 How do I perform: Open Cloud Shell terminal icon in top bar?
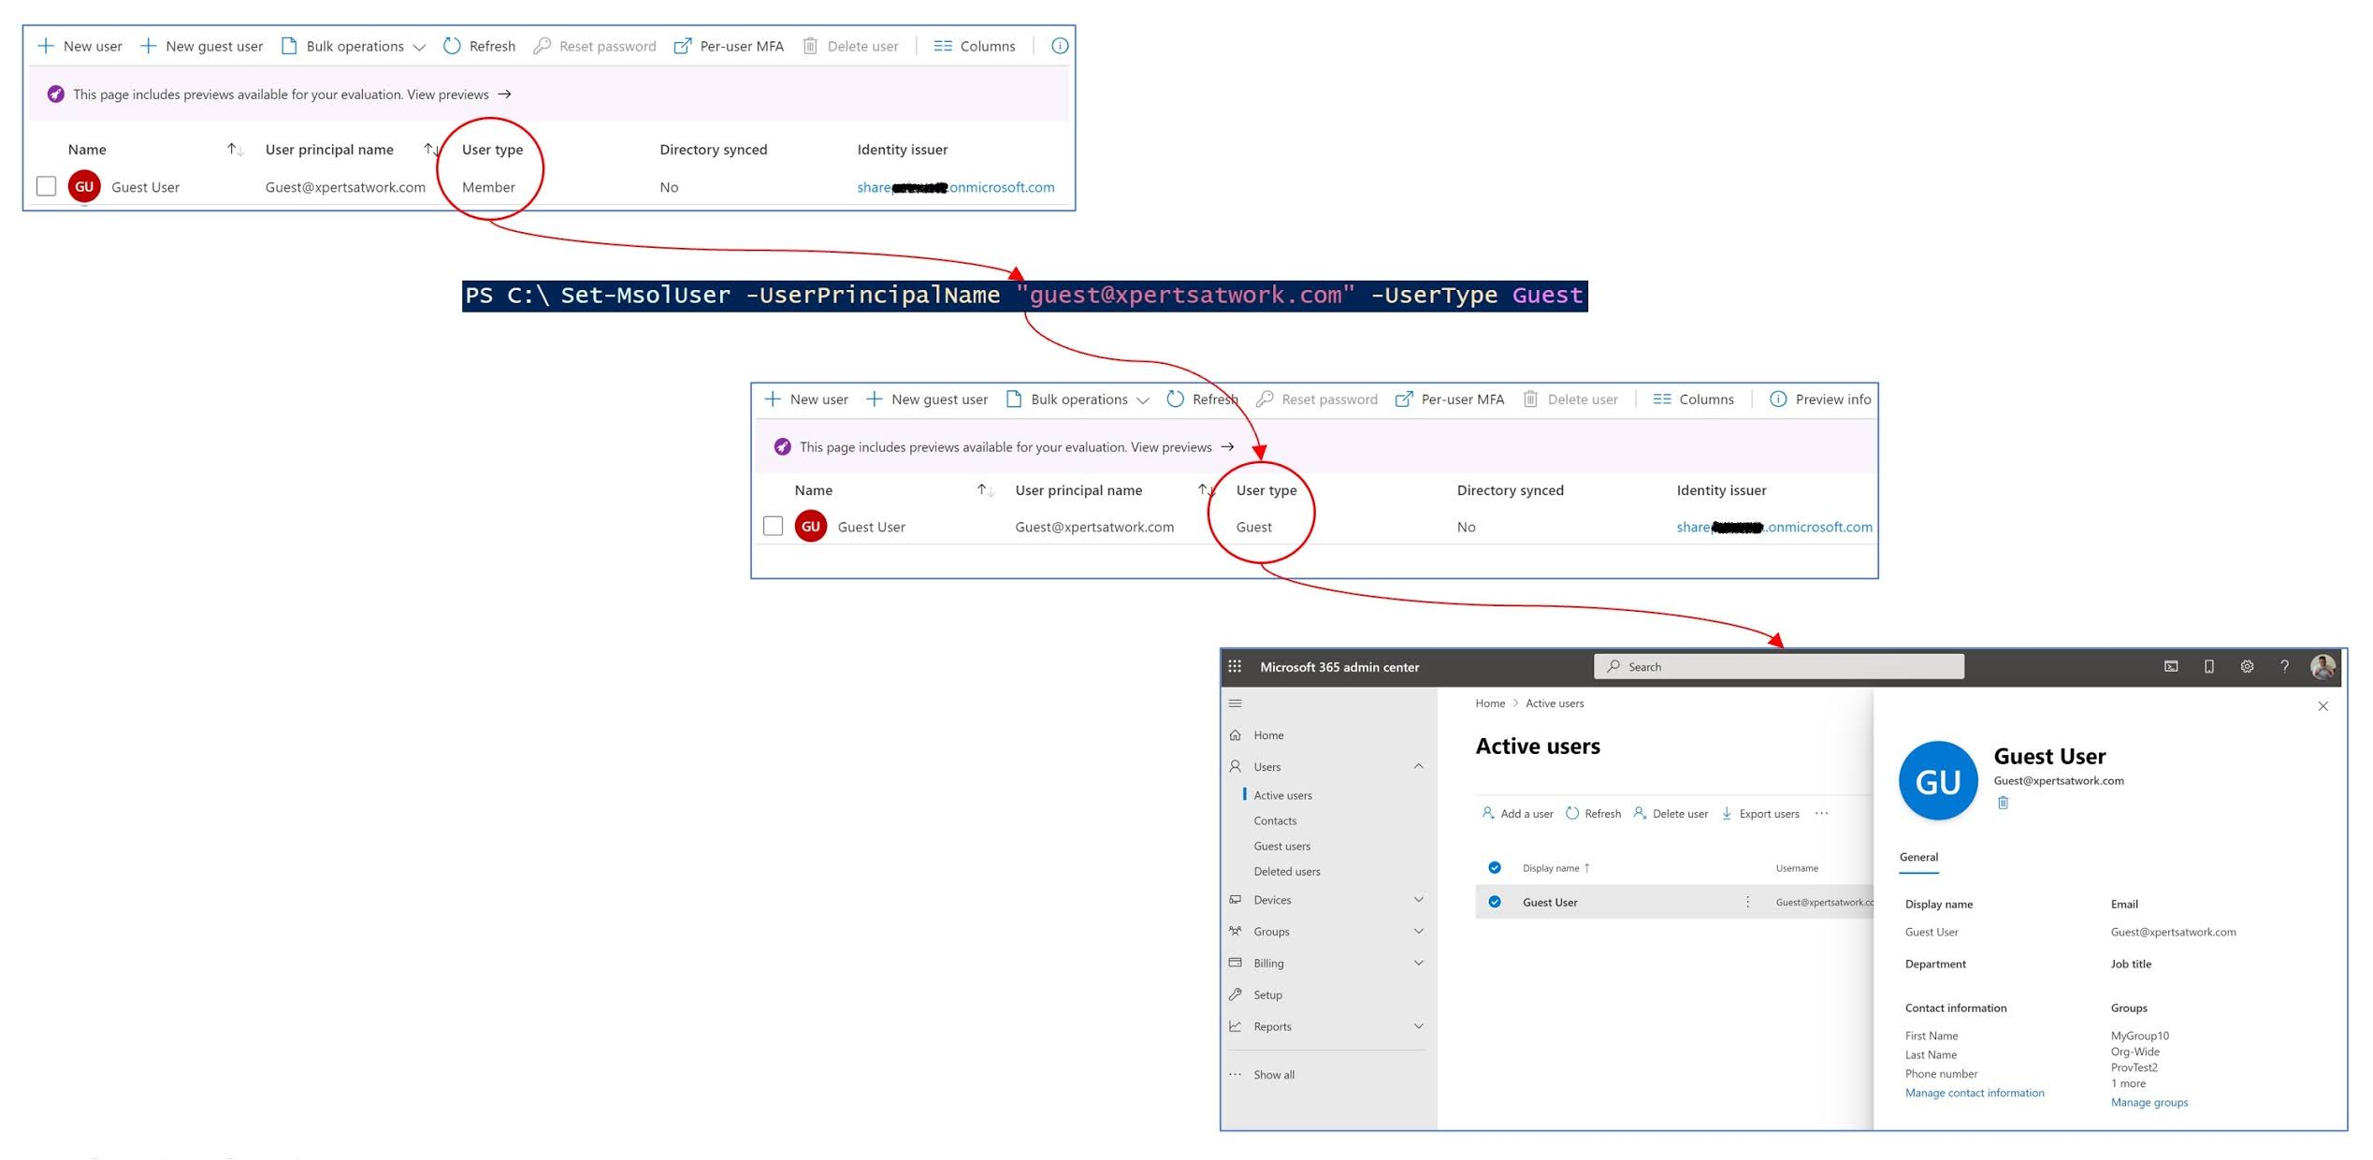click(x=2171, y=666)
